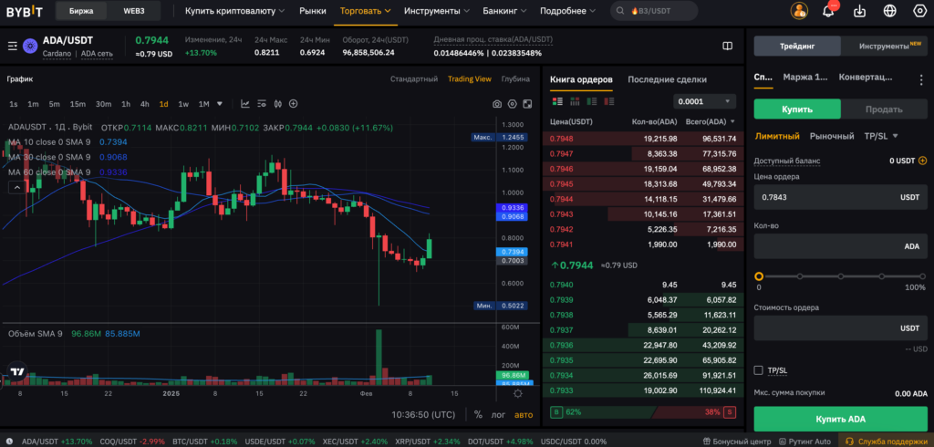Click the deposit plus icon beside 0 USDT
The image size is (934, 447).
coord(923,161)
